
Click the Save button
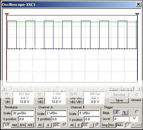[x=119, y=100]
